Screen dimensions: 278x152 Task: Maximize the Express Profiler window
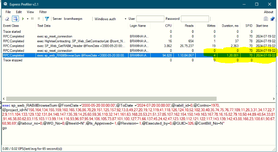pos(257,4)
